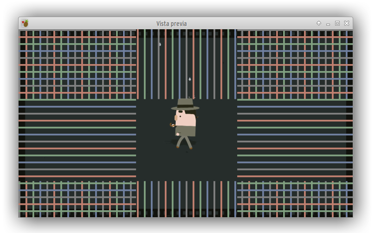The height and width of the screenshot is (233, 375).
Task: Click the up-arrow keep-above window button
Action: (319, 23)
